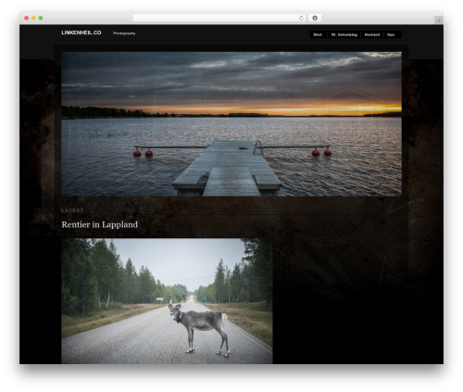Open a new tab with plus icon

pos(439,20)
